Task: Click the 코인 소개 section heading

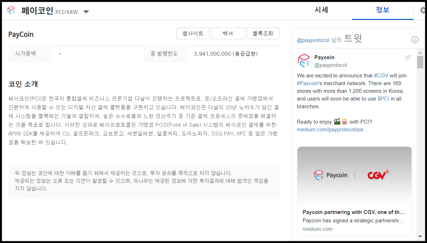Action: point(23,84)
